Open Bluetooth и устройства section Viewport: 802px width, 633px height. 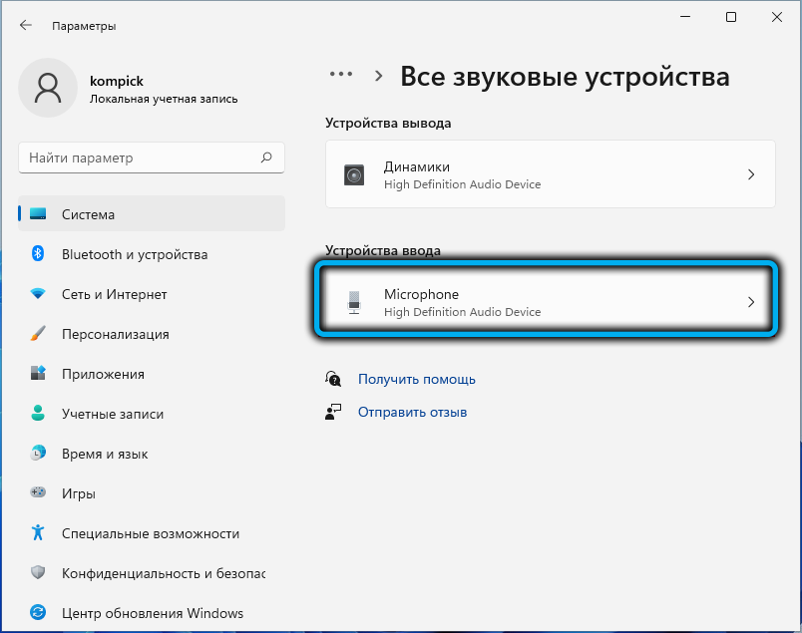point(134,254)
